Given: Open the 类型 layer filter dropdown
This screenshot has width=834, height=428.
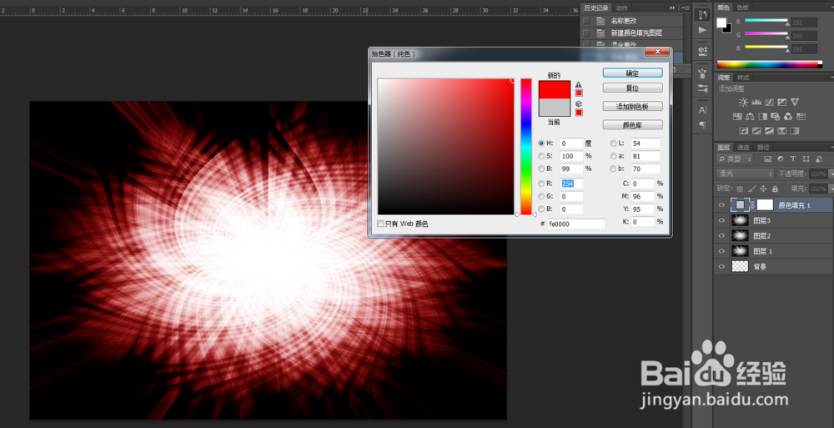Looking at the screenshot, I should click(735, 159).
